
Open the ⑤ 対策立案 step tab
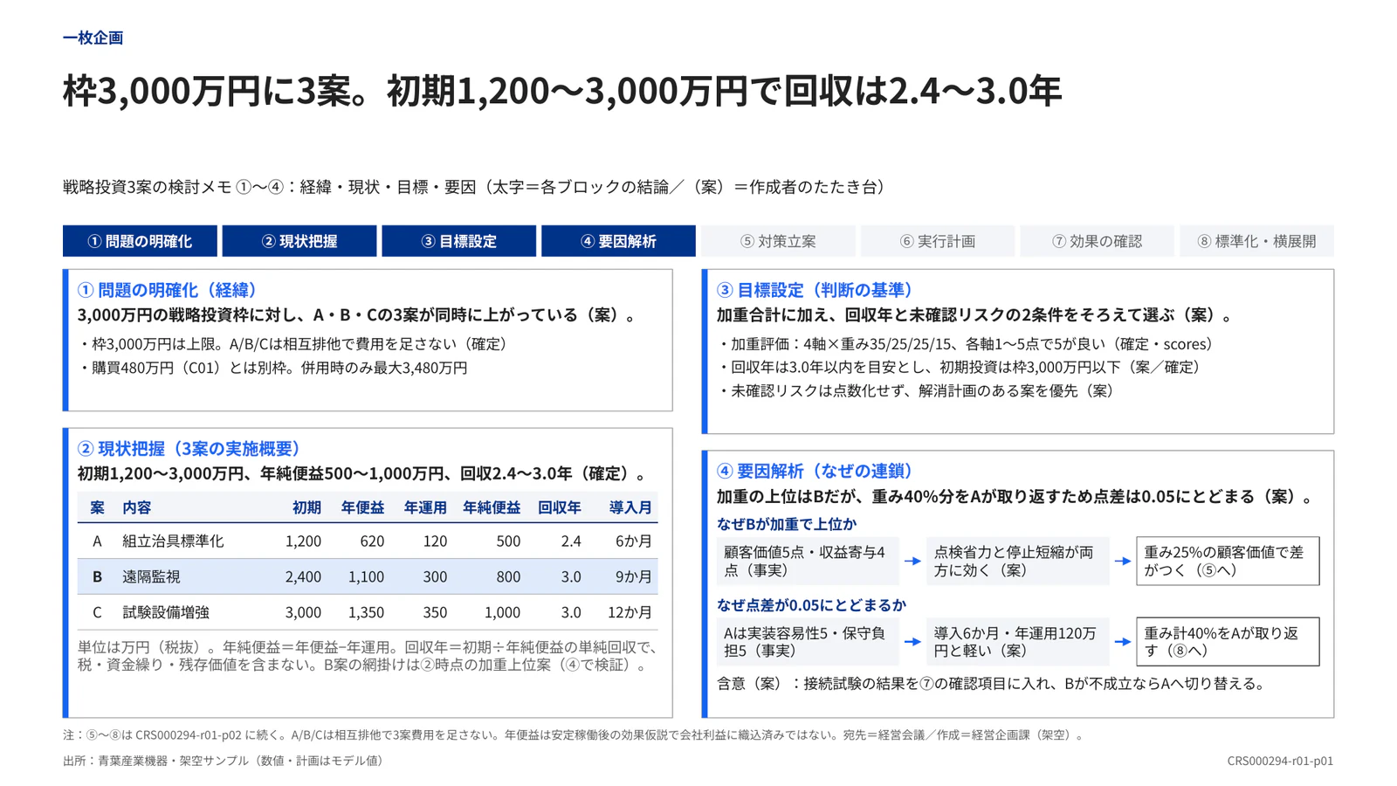(778, 241)
